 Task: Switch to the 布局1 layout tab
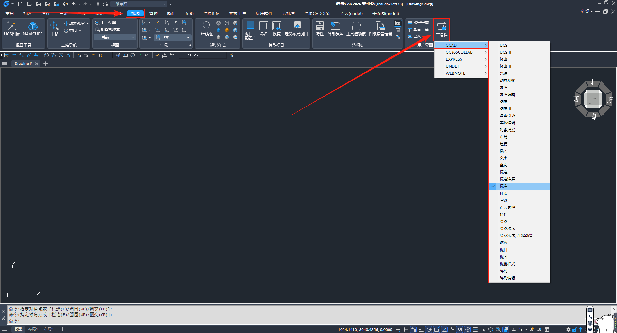coord(33,329)
